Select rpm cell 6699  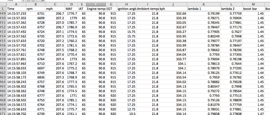(36, 18)
